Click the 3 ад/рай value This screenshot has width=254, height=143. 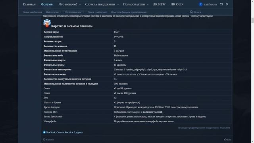pos(119,51)
